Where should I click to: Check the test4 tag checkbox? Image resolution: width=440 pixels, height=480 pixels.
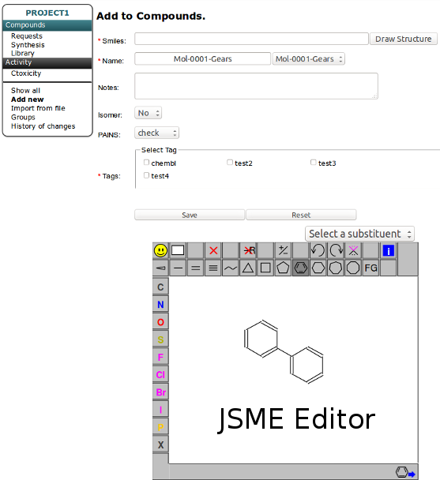pos(146,175)
